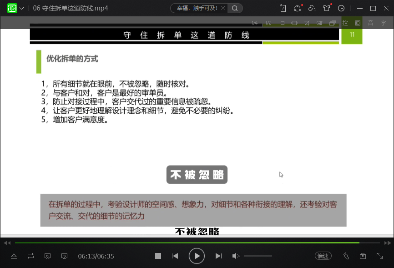394x268 pixels.
Task: Open the cloud icon in title bar
Action: (x=312, y=8)
